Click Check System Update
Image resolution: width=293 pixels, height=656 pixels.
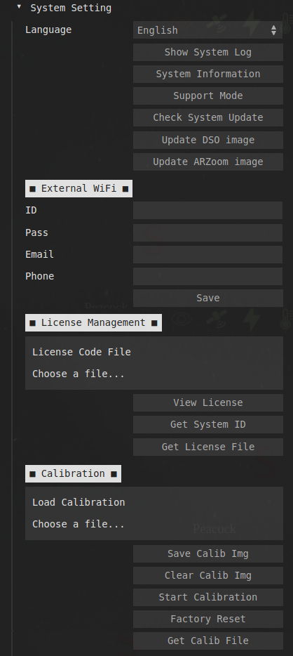point(208,117)
